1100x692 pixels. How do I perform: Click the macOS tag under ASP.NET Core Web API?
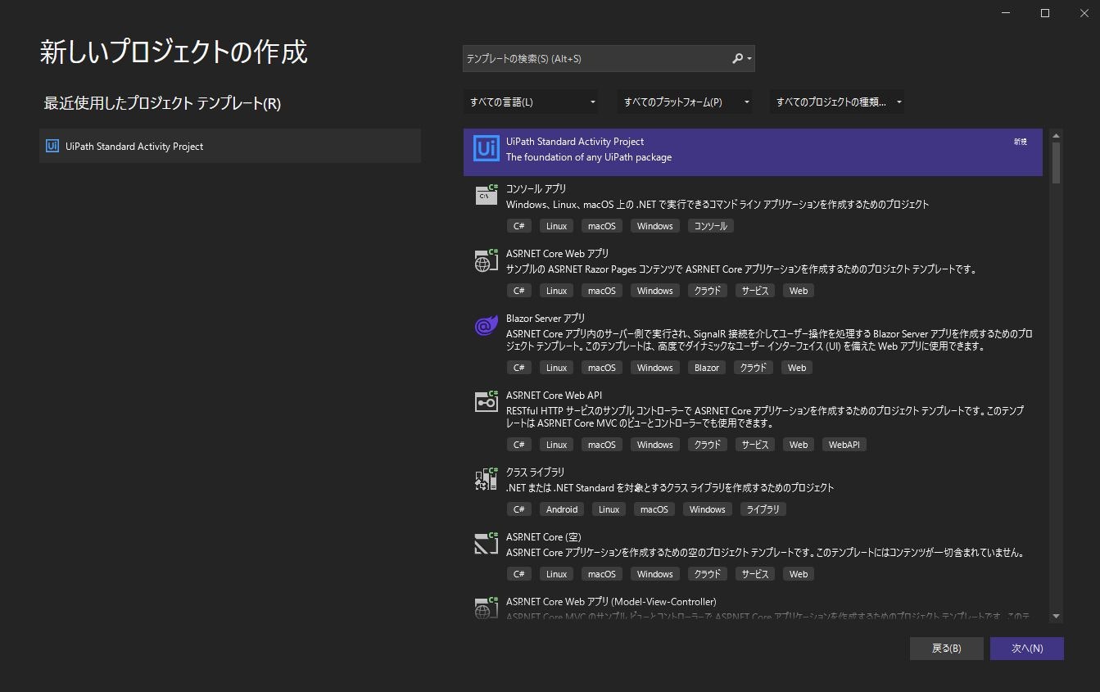[602, 445]
